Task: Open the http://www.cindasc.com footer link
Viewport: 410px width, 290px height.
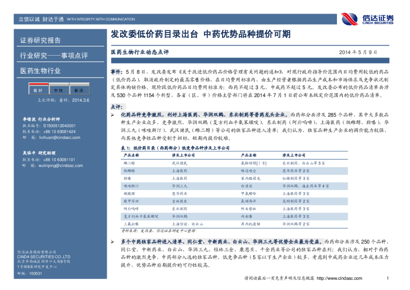Action: pos(339,278)
